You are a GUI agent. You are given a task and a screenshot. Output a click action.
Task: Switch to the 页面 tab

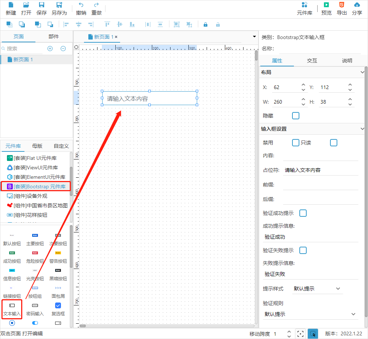18,36
